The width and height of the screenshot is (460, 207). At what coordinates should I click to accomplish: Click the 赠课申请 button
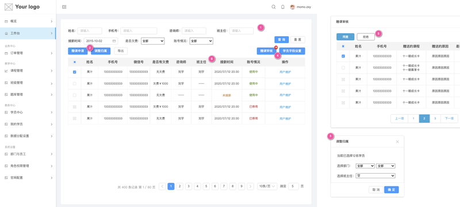[78, 51]
